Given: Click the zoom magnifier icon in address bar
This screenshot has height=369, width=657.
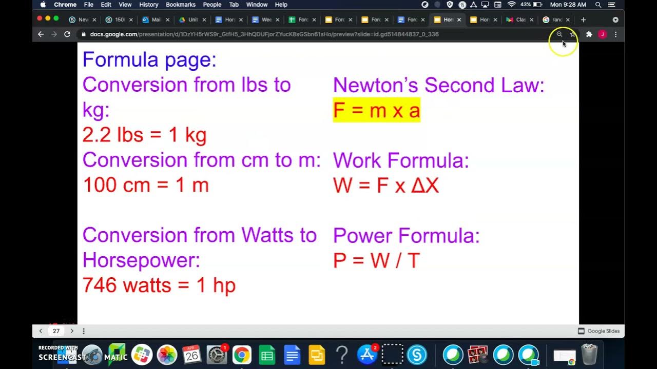Looking at the screenshot, I should [559, 34].
